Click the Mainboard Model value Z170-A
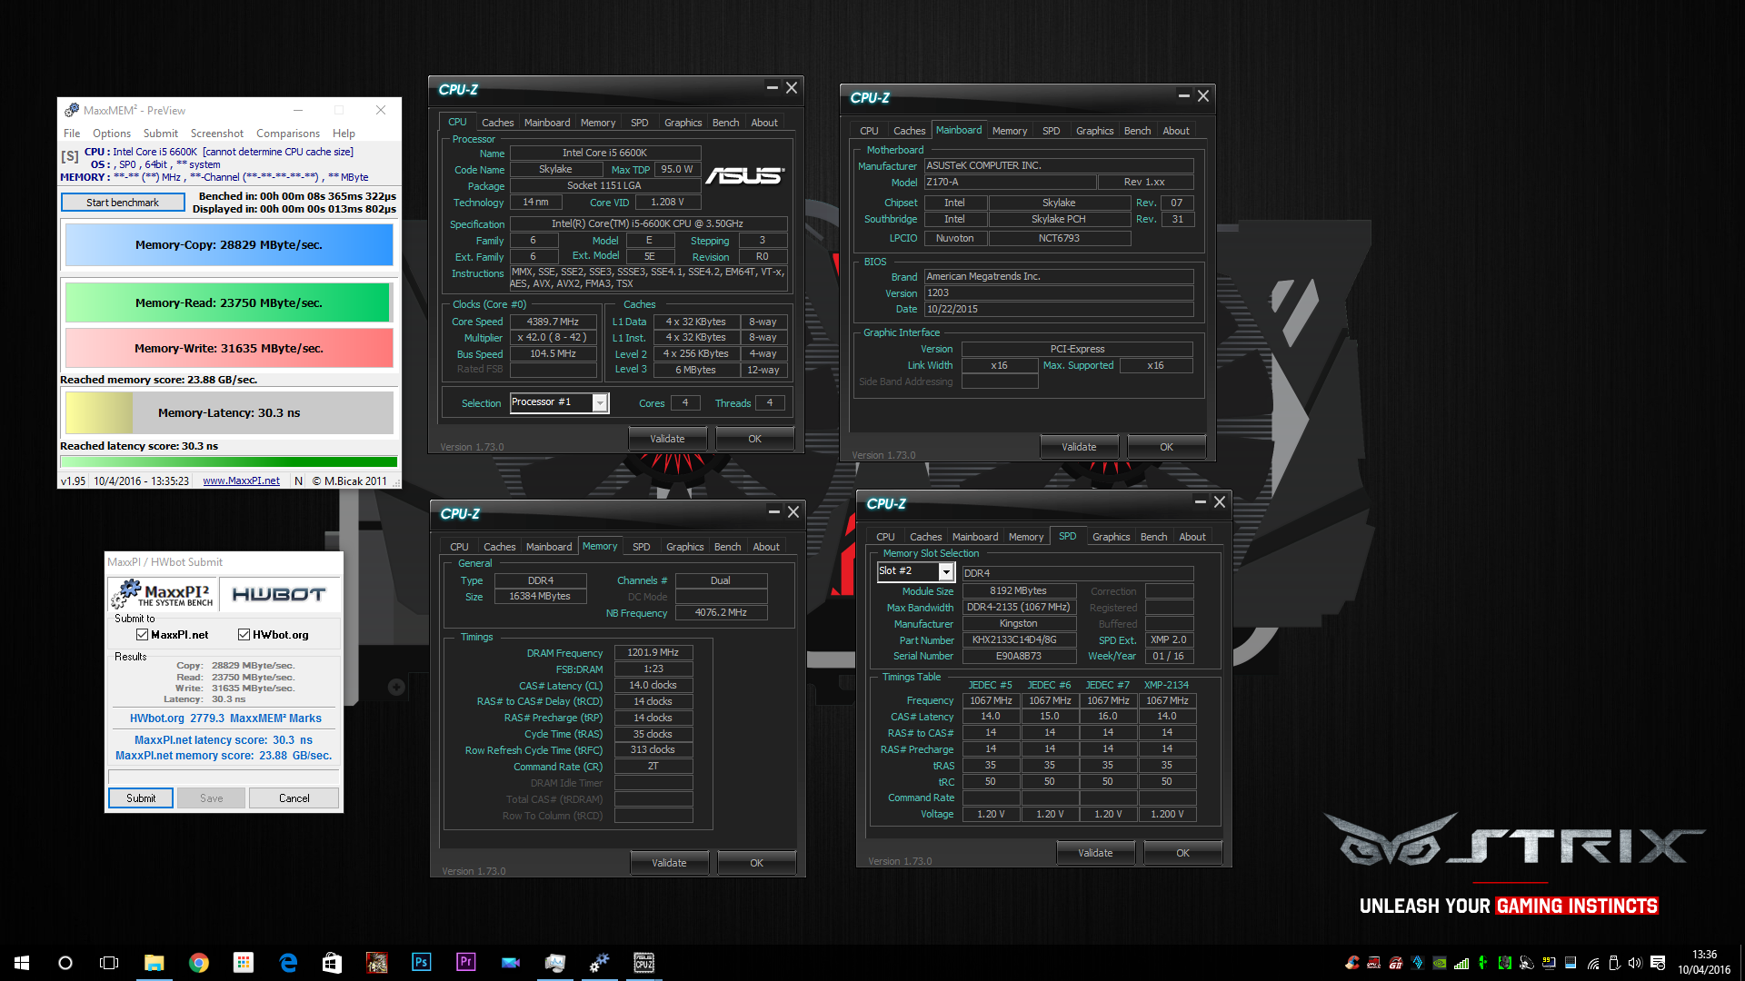The image size is (1745, 981). pos(1009,183)
